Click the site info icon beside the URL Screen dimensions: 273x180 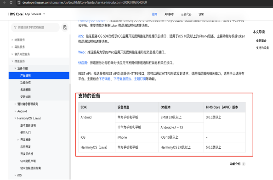tap(19, 2)
